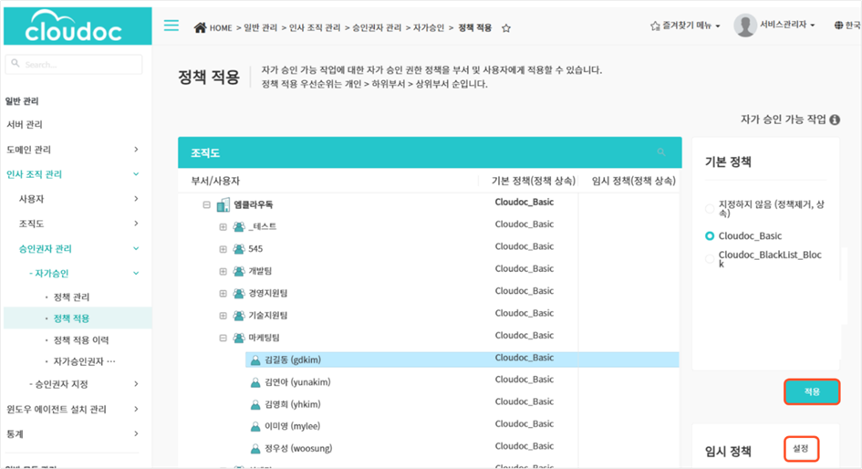Select the Cloudoc_Basic radio option
Screen dimensions: 862x469
pyautogui.click(x=710, y=236)
